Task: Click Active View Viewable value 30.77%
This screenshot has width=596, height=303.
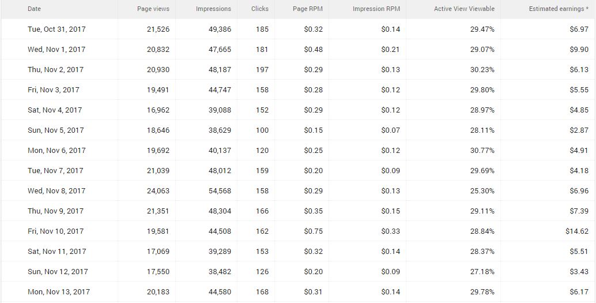Action: 482,151
